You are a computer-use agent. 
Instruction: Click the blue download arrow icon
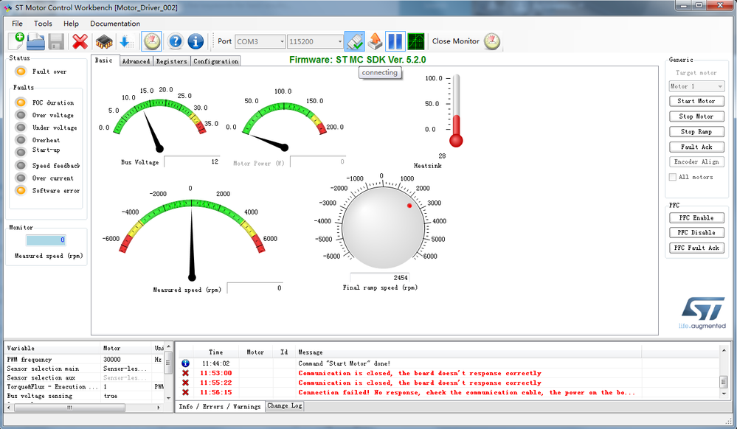tap(125, 42)
